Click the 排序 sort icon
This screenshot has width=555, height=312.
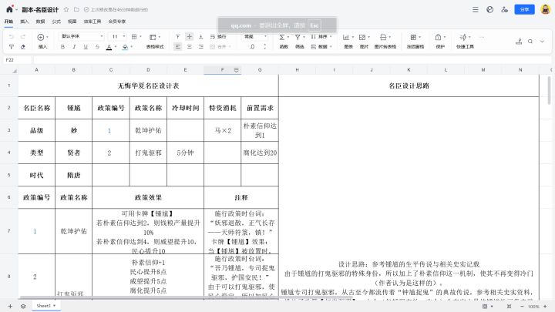pos(313,36)
